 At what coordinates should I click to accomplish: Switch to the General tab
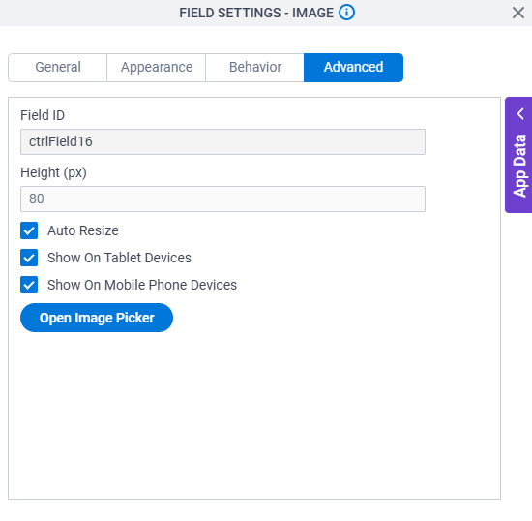tap(58, 67)
